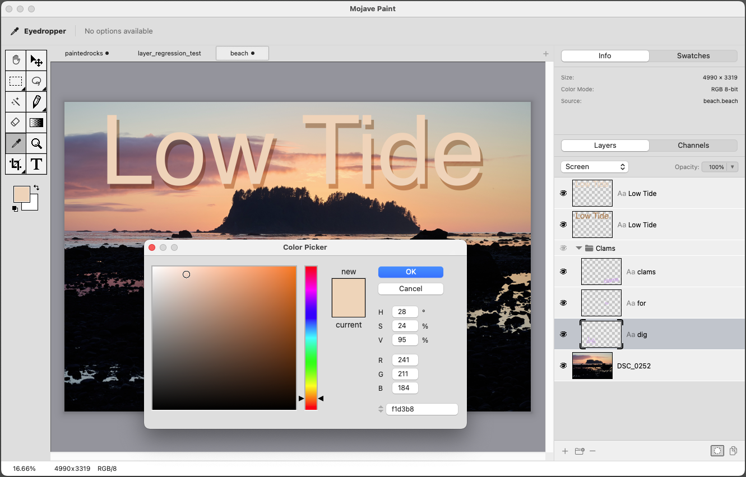Switch to the Channels tab
The width and height of the screenshot is (746, 477).
click(x=693, y=146)
